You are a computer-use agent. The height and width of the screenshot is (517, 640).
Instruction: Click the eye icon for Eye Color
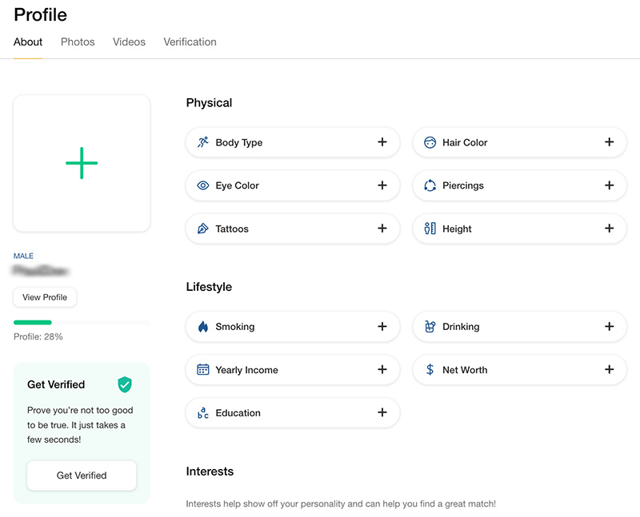tap(203, 185)
